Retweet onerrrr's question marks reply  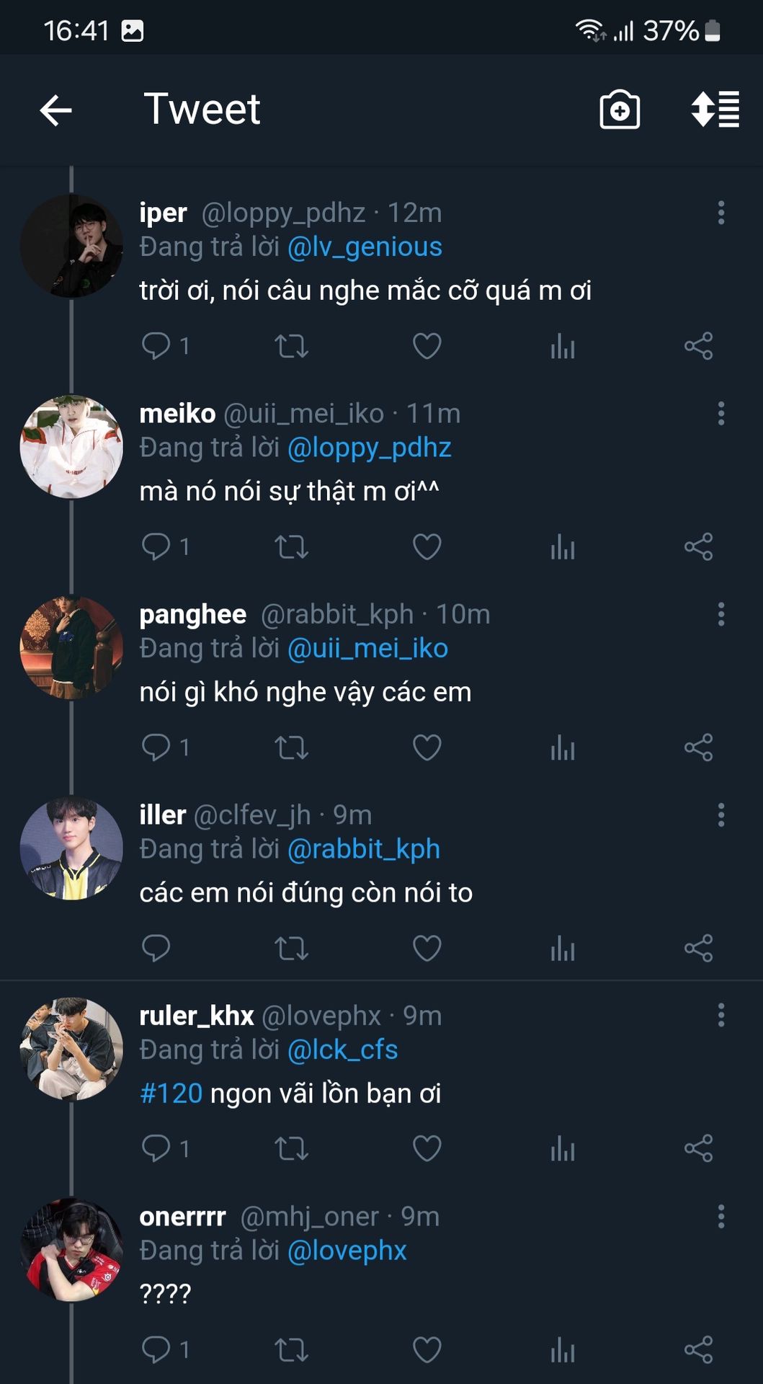(x=291, y=1349)
